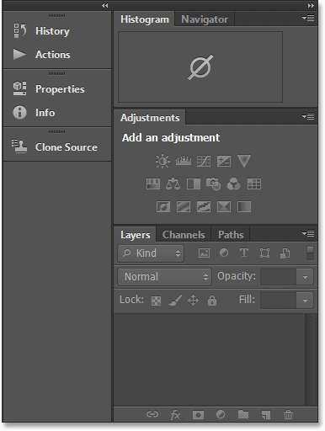This screenshot has width=325, height=431.
Task: Open the Kind filter dropdown
Action: [151, 253]
